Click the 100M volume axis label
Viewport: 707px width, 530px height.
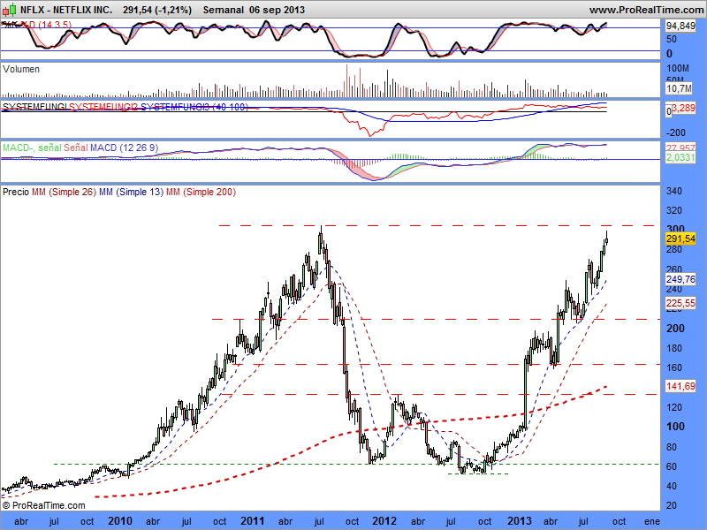[x=678, y=69]
